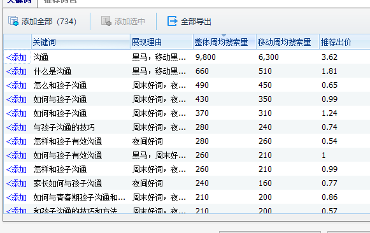
Task: Choose the 全部导出 text label
Action: click(x=196, y=22)
